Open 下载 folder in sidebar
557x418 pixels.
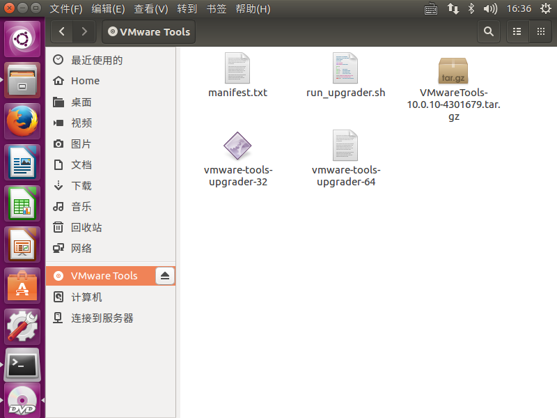click(x=111, y=186)
